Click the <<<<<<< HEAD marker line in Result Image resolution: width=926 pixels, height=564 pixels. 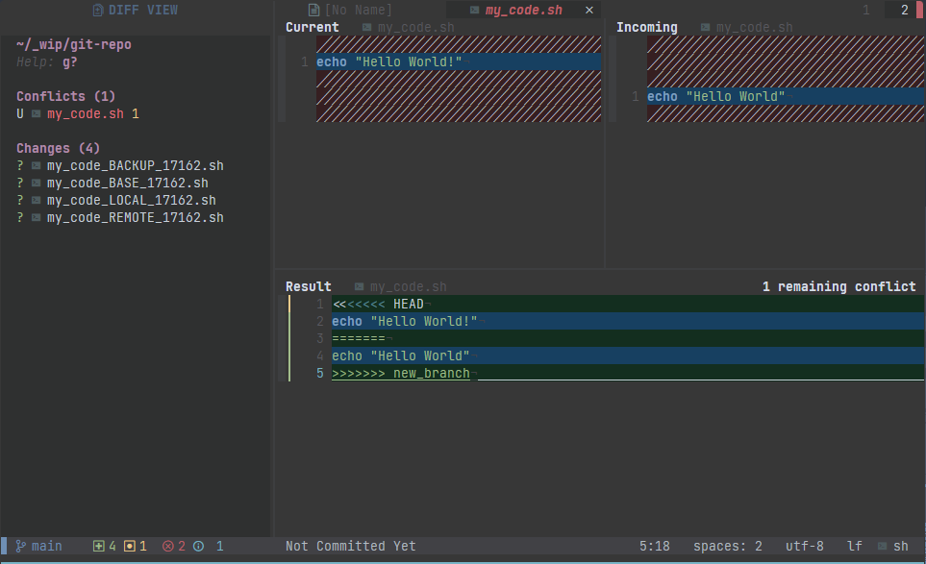click(x=628, y=304)
